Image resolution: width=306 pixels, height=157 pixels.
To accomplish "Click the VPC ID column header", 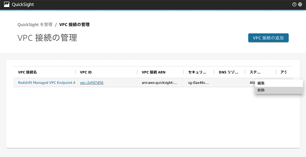I will [86, 72].
